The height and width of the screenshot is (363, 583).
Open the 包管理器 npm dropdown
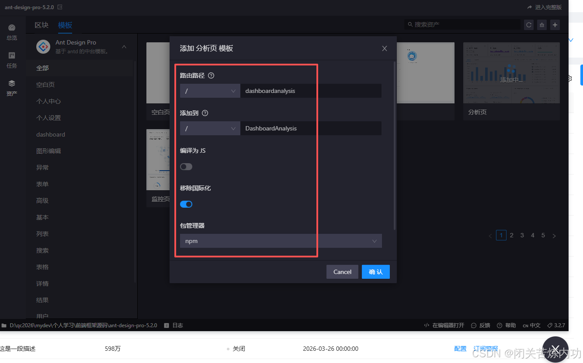click(x=281, y=241)
